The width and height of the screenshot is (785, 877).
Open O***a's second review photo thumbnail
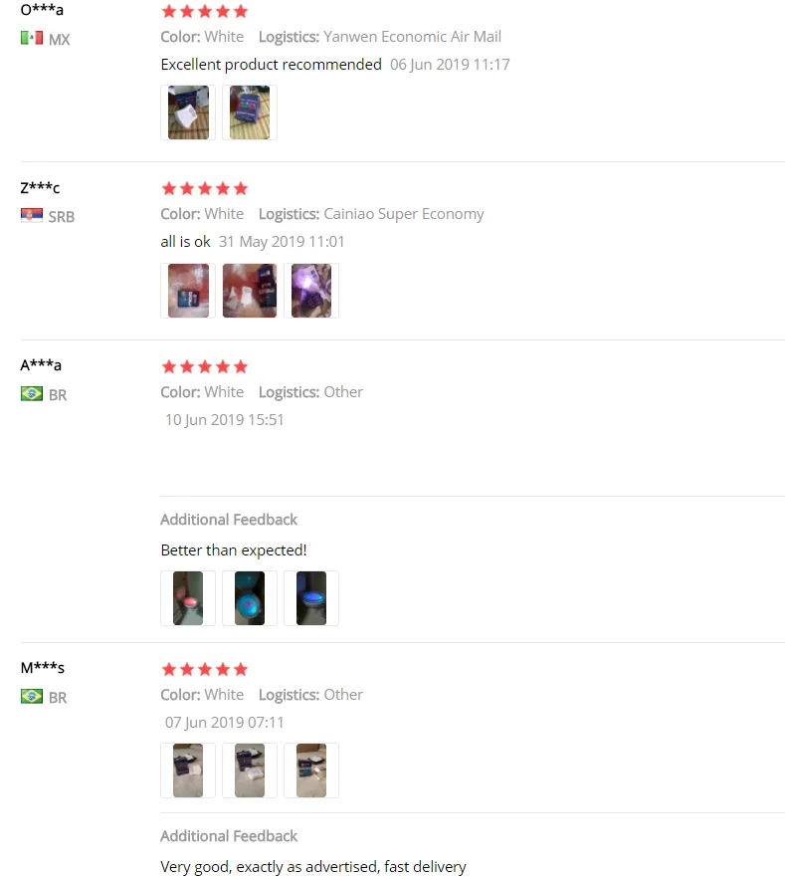[x=250, y=112]
